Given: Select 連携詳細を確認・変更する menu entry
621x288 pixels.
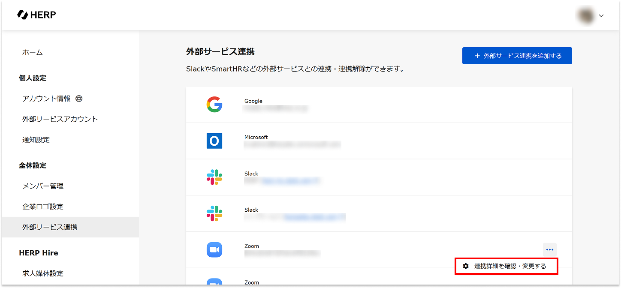Looking at the screenshot, I should (506, 266).
